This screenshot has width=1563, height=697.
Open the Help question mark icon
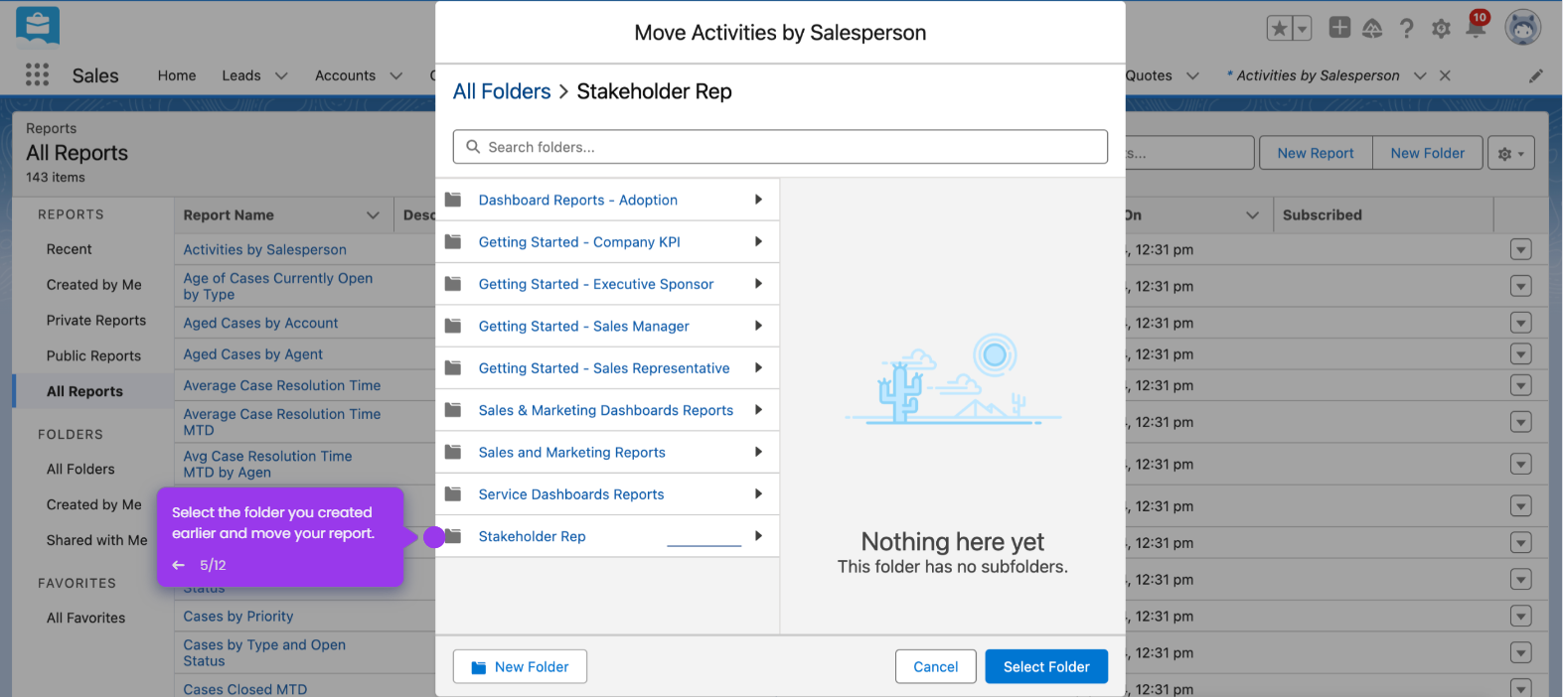(1406, 29)
